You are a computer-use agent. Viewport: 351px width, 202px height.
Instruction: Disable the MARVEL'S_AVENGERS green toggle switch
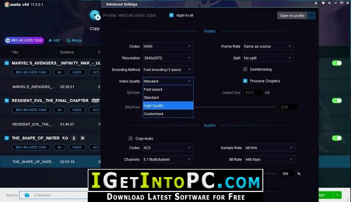337,63
